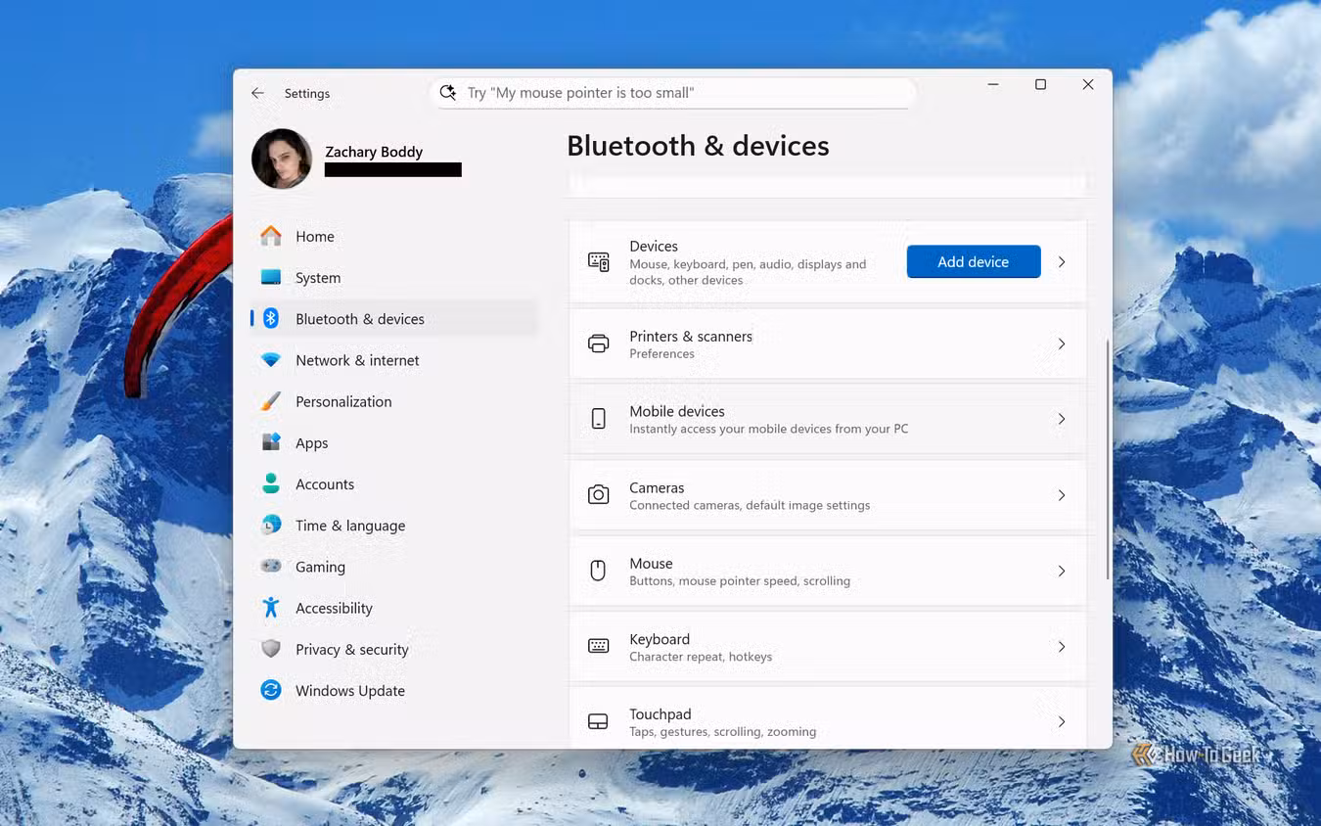Click the 'Preferences' subtitle text

click(x=661, y=353)
